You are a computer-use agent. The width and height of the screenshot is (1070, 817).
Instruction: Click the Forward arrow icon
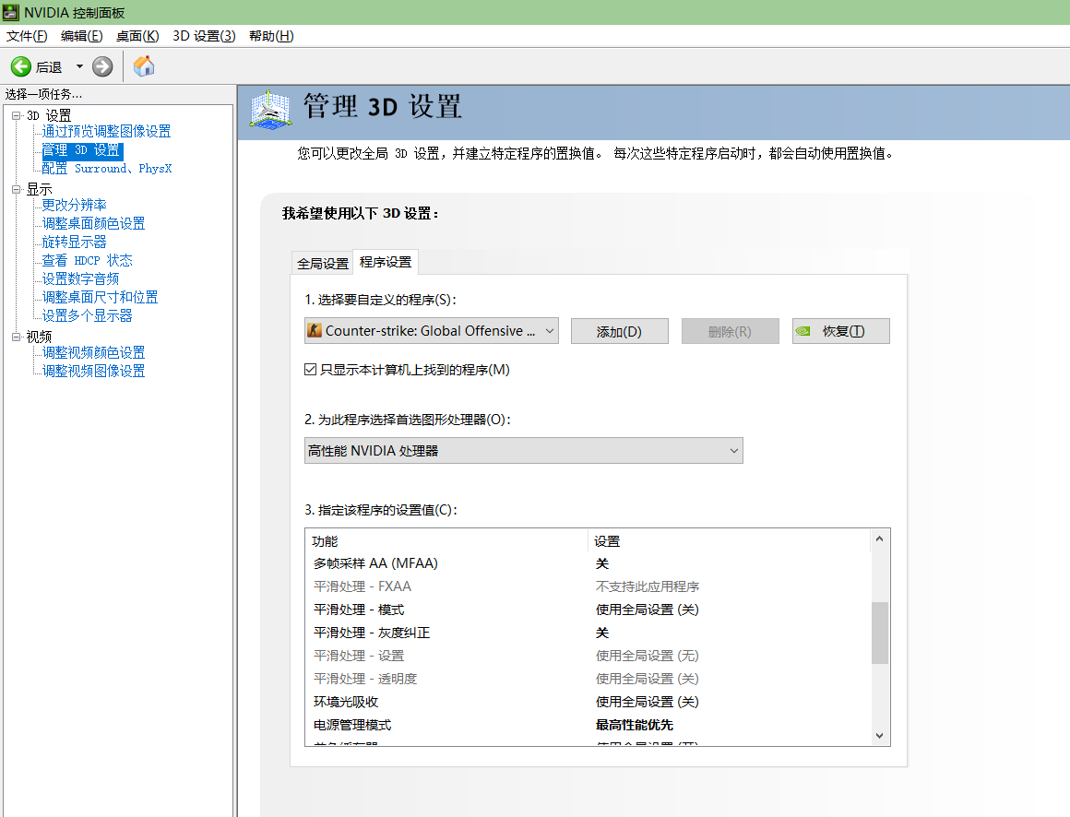(101, 65)
